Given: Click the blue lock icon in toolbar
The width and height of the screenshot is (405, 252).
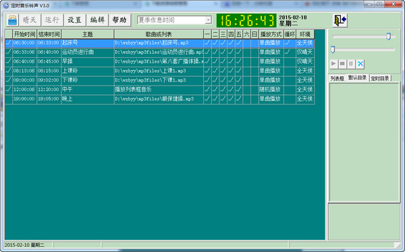Looking at the screenshot, I should point(12,20).
